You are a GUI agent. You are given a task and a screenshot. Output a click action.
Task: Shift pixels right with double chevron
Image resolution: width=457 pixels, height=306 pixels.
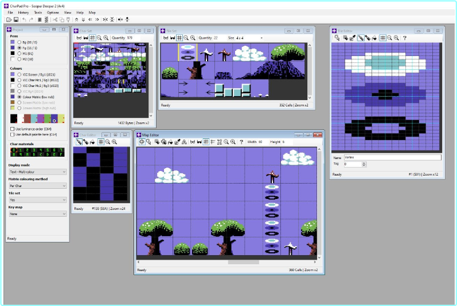97,19
